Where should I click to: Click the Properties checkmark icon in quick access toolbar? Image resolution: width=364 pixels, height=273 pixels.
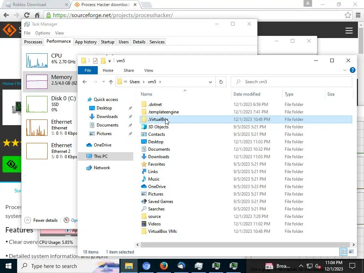click(x=95, y=61)
